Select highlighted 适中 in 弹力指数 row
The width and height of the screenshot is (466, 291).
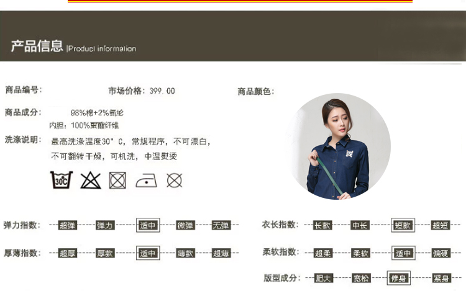[x=148, y=225]
